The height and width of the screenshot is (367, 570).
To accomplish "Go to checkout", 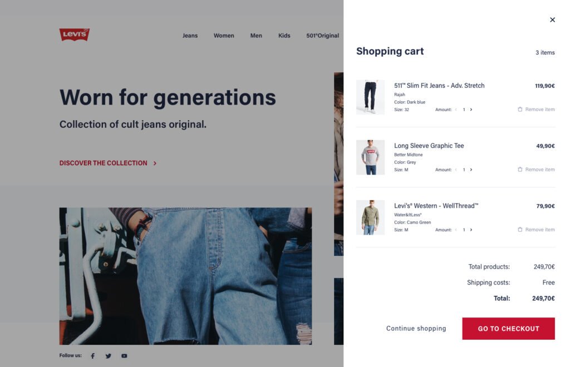I will (x=509, y=329).
